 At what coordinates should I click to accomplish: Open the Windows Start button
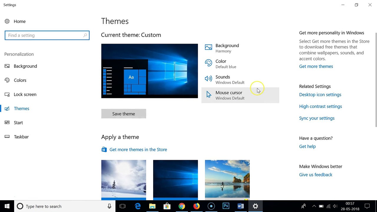click(7, 206)
